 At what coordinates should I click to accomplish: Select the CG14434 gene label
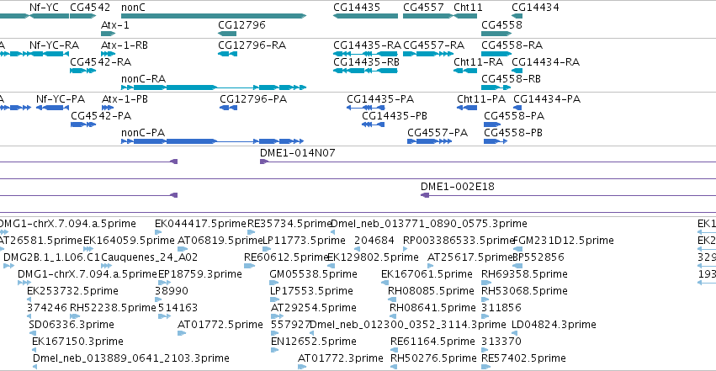tap(535, 8)
